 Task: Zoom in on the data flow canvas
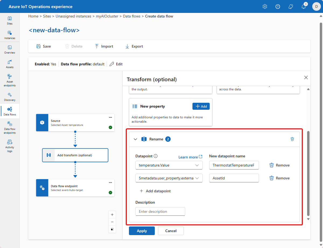(x=112, y=215)
